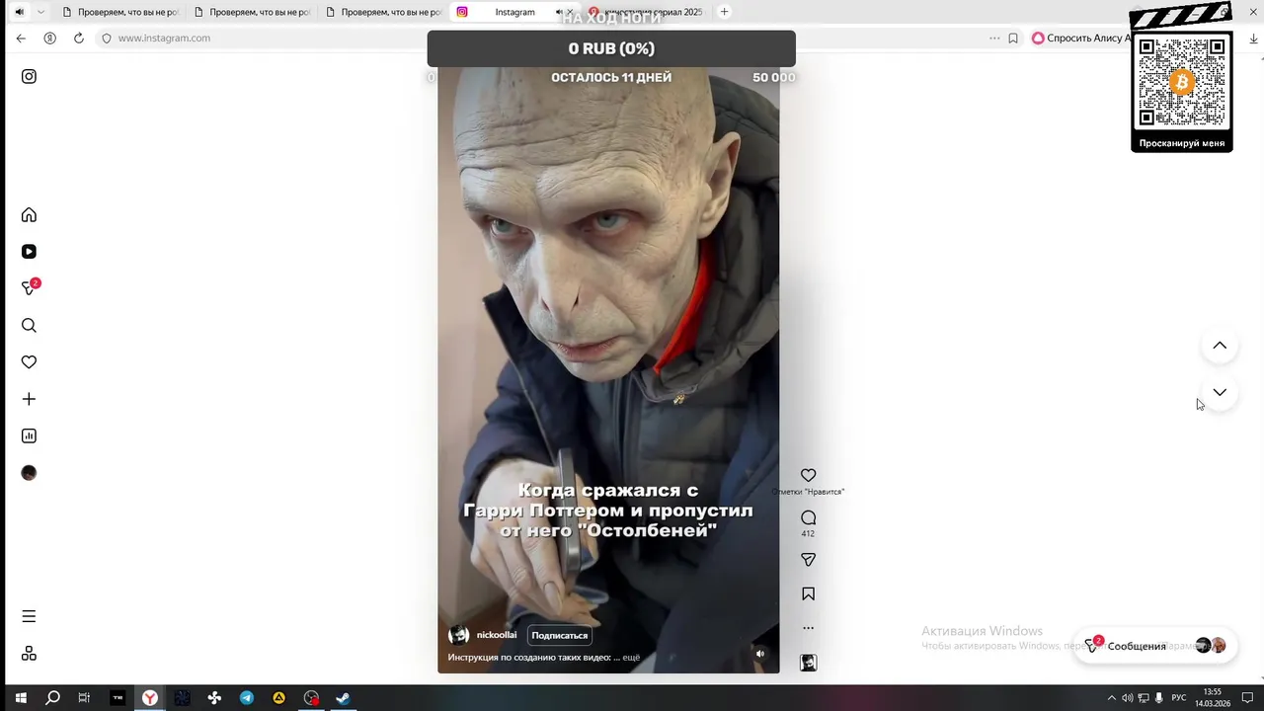Expand tab list dropdown arrow

coord(40,12)
